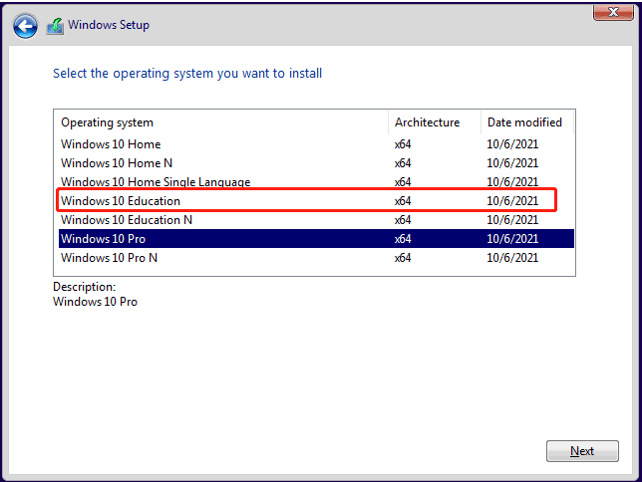Pick Windows 10 Education N edition
Viewport: 642px width, 482px height.
click(316, 220)
